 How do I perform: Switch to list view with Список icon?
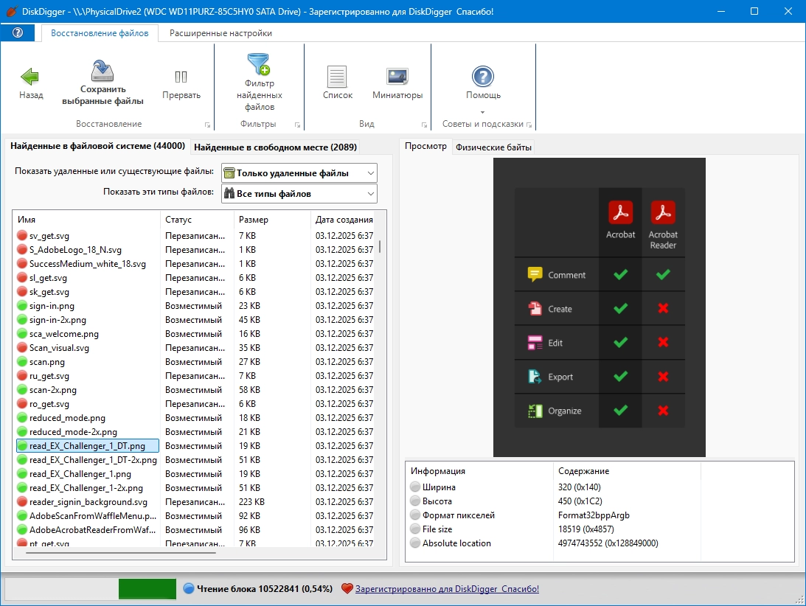click(x=337, y=77)
